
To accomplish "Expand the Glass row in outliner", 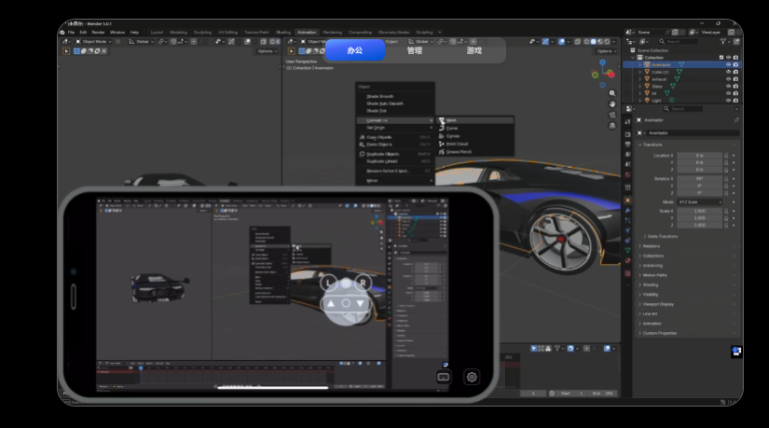I will pyautogui.click(x=640, y=87).
